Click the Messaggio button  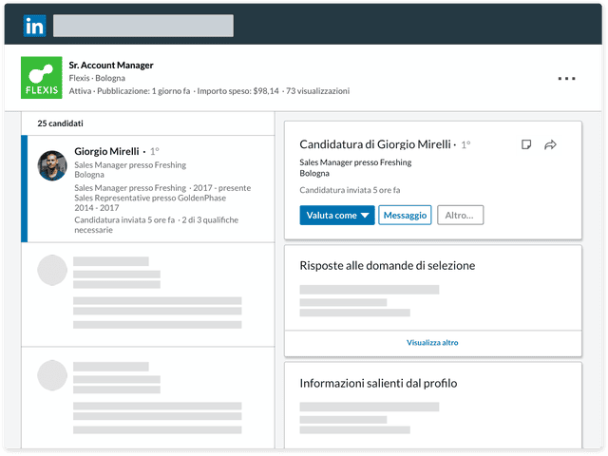point(405,216)
